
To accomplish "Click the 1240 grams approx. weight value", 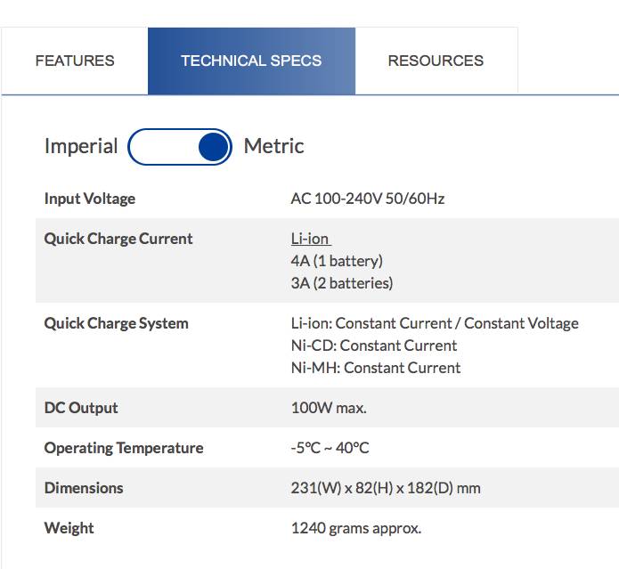I will (356, 528).
